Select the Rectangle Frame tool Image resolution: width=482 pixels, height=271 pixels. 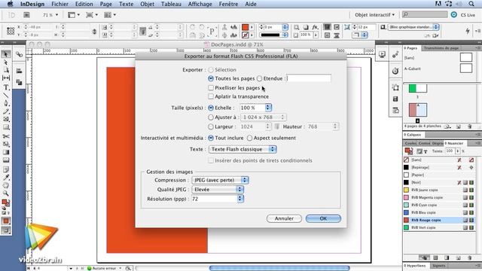click(x=6, y=119)
